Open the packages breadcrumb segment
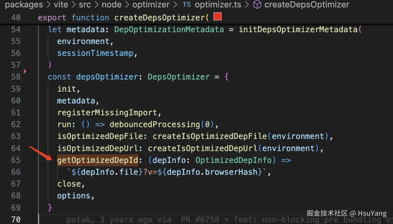Viewport: 393px width, 224px height. (x=24, y=5)
